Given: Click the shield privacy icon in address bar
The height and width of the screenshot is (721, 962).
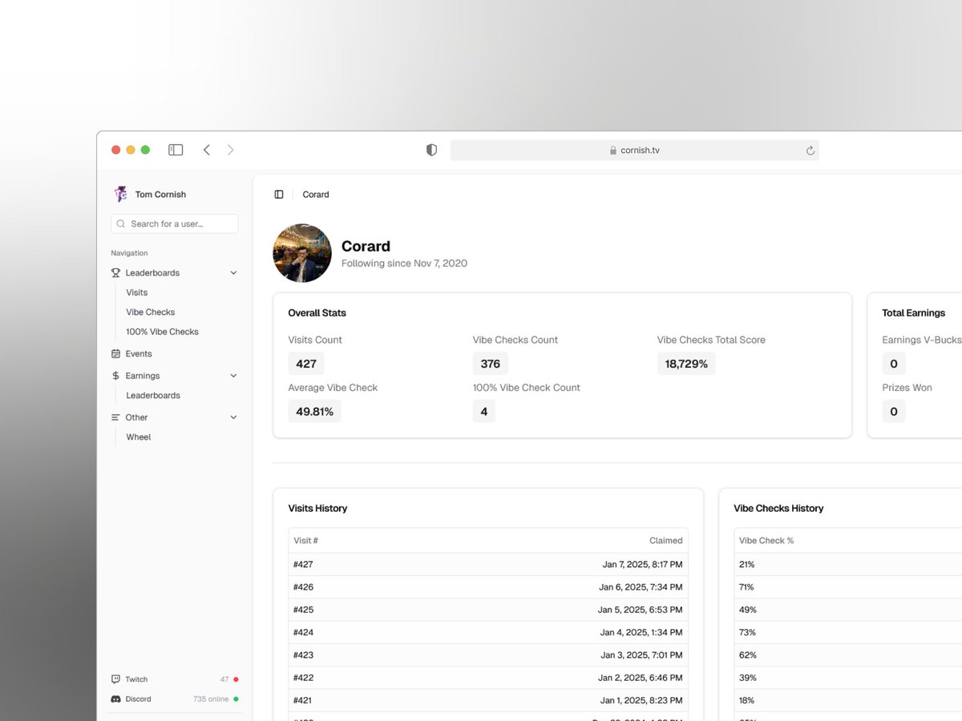Looking at the screenshot, I should coord(431,150).
